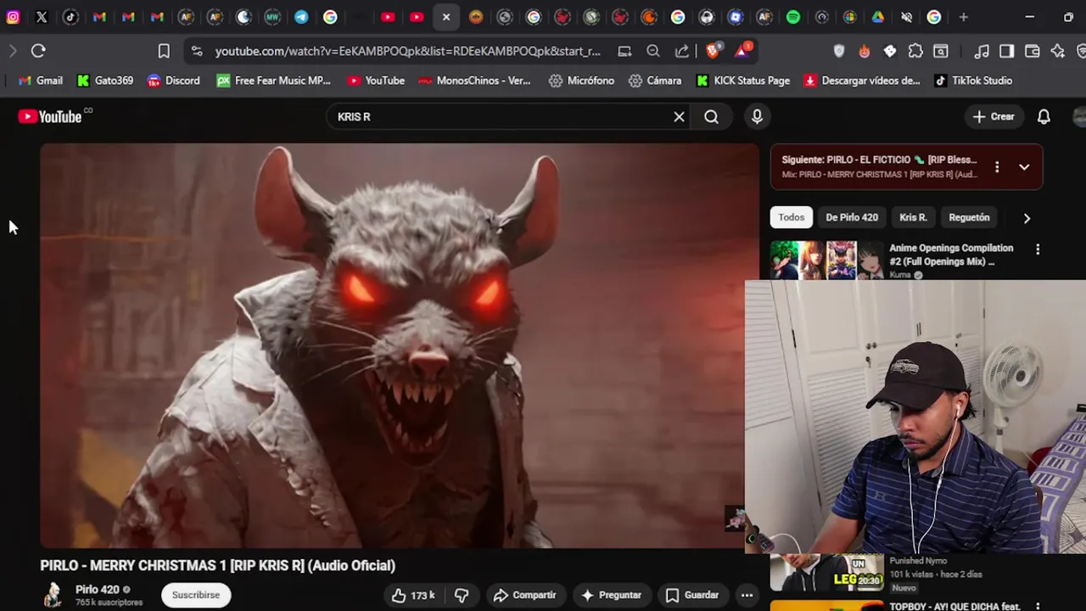
Task: Open Pirlo 420 channel name link
Action: (98, 589)
